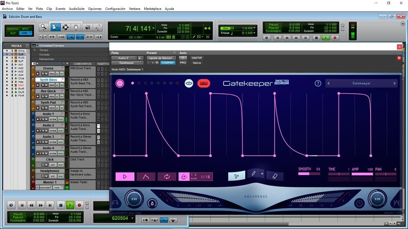Click Gatekeeper loop mode button
408x229 pixels.
[x=167, y=176]
